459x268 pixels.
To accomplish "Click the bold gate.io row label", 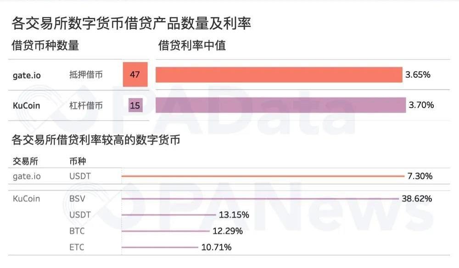I will 27,75.
